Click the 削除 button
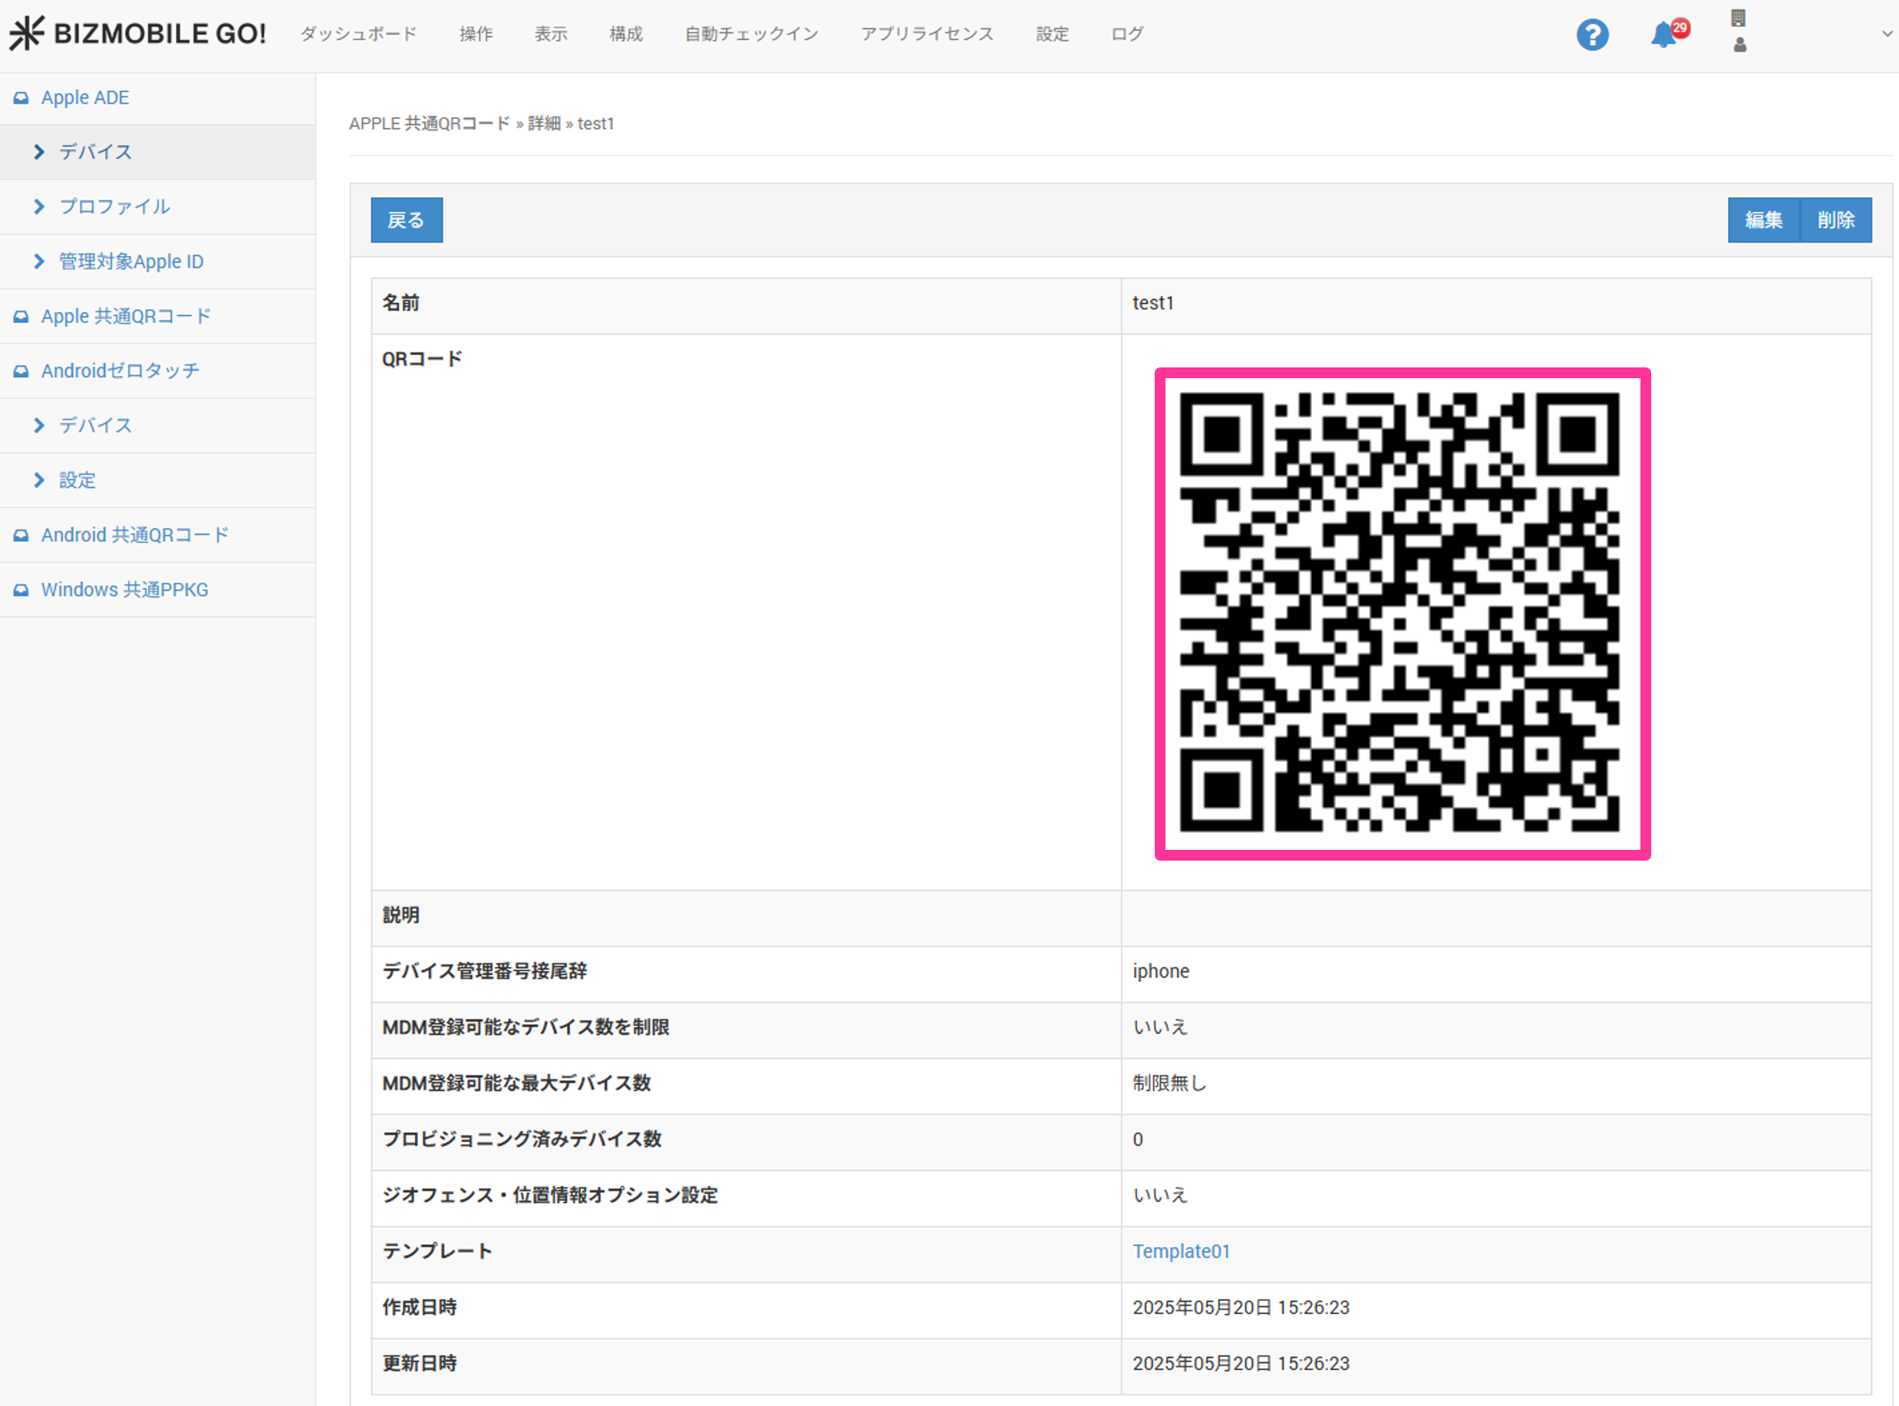1899x1406 pixels. pos(1835,220)
